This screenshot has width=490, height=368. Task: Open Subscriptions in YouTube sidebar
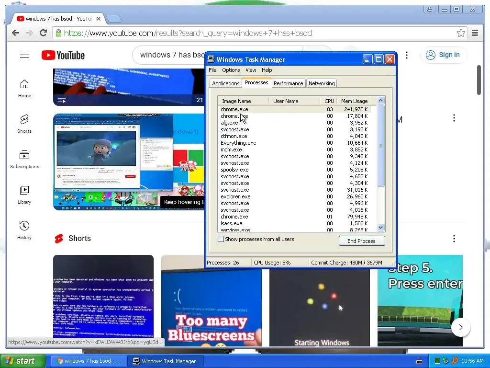click(24, 160)
